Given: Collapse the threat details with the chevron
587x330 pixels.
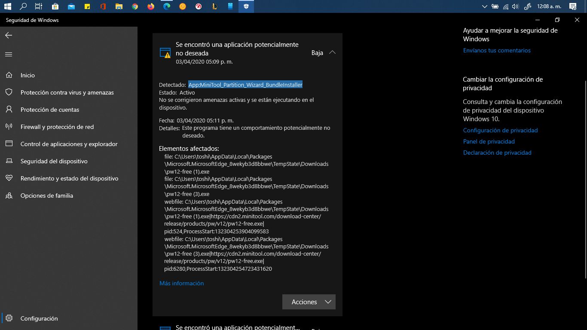Looking at the screenshot, I should tap(332, 52).
